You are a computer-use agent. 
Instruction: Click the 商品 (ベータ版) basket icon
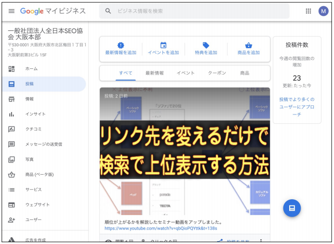click(12, 175)
